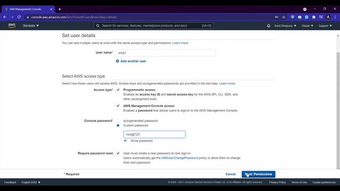This screenshot has height=191, width=340.
Task: Open the browser extensions puzzle icon
Action: click(314, 17)
